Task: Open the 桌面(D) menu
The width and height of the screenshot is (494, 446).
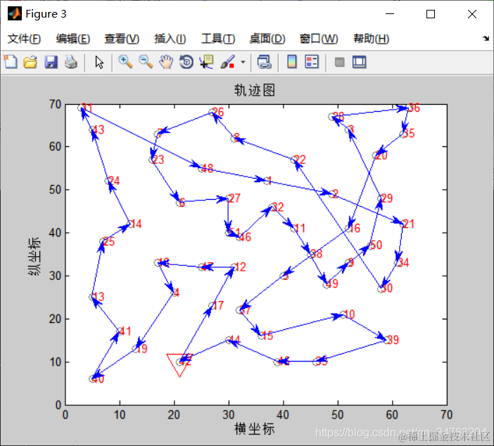Action: pyautogui.click(x=267, y=39)
